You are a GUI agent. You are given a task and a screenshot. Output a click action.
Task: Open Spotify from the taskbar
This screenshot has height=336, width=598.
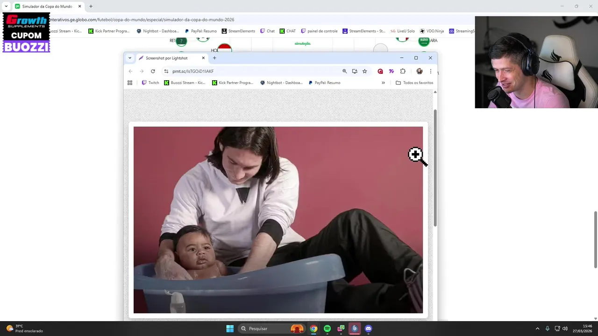coord(327,329)
